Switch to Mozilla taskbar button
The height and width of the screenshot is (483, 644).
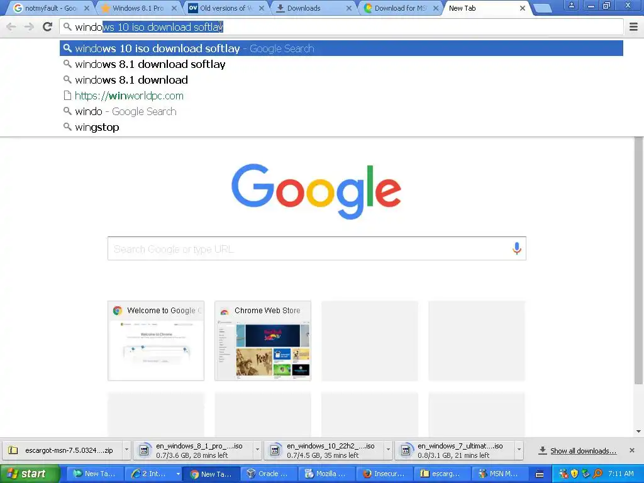327,474
